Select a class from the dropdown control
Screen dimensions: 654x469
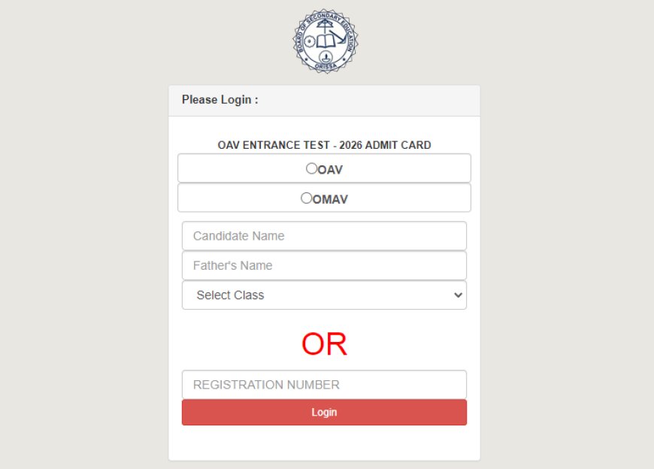pos(324,295)
